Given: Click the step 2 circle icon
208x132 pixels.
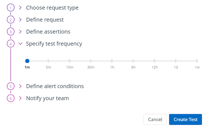Looking at the screenshot, I should [x=10, y=20].
